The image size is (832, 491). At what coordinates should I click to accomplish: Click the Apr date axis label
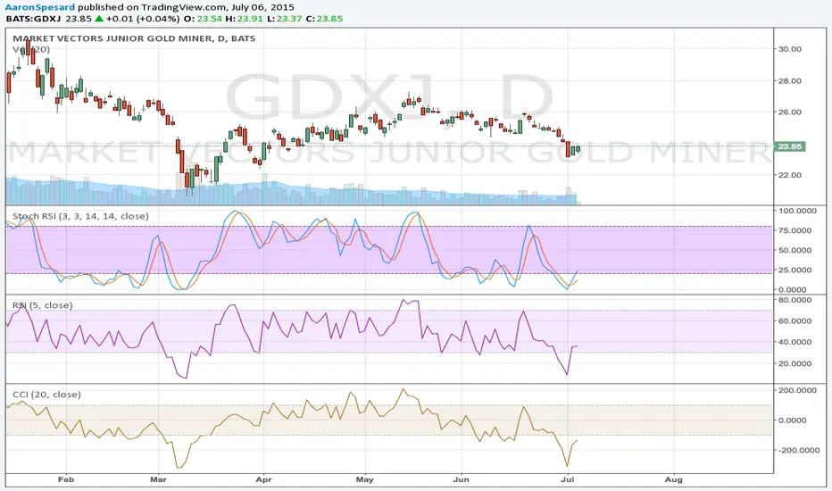(263, 480)
